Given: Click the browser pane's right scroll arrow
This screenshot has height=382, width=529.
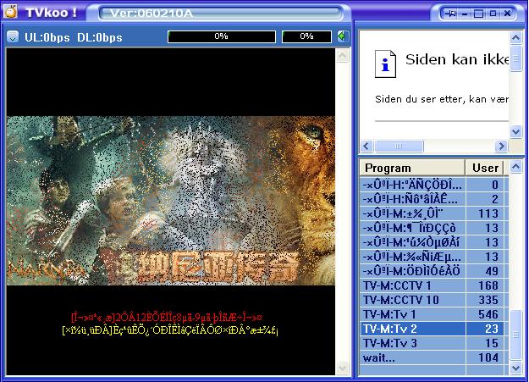Looking at the screenshot, I should 501,147.
